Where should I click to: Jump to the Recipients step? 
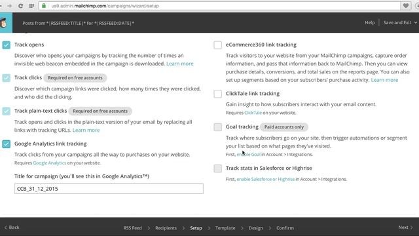pyautogui.click(x=166, y=228)
